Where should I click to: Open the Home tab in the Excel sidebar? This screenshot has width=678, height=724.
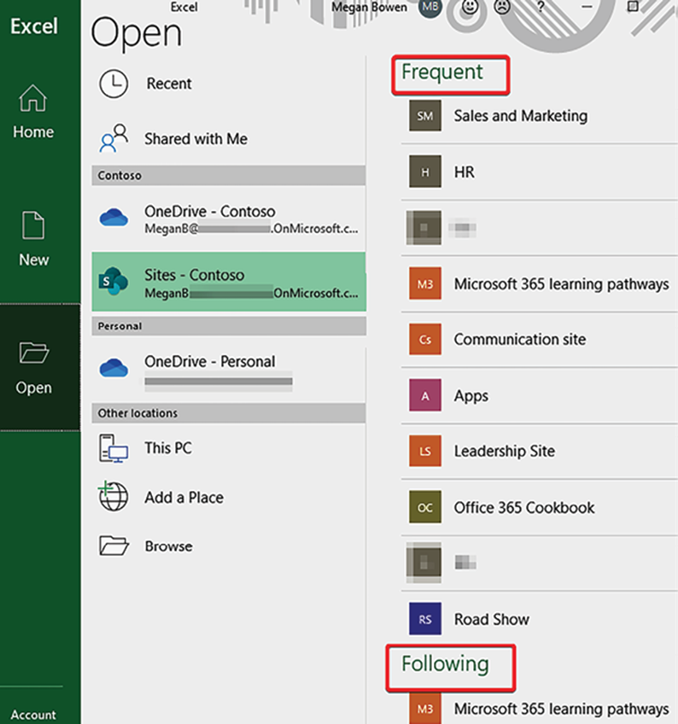(33, 112)
